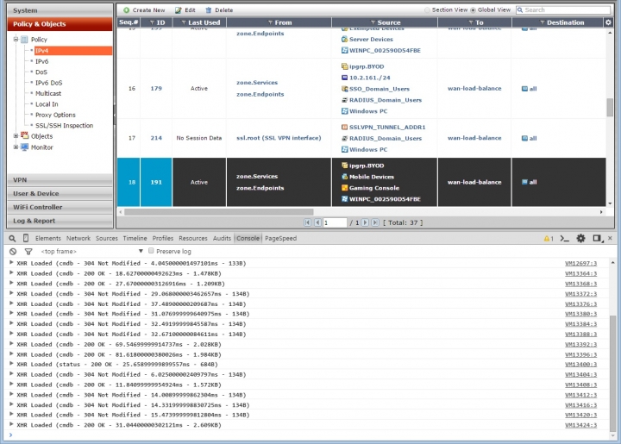Click the Delete trash icon
Image resolution: width=621 pixels, height=444 pixels.
coord(209,9)
